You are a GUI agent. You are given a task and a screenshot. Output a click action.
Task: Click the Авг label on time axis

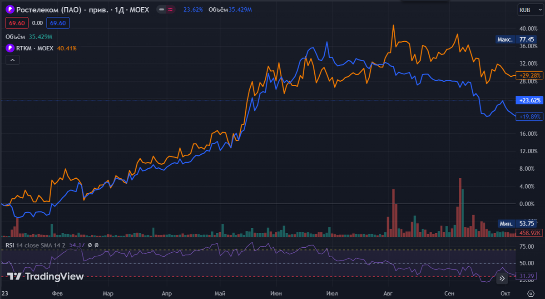click(388, 293)
